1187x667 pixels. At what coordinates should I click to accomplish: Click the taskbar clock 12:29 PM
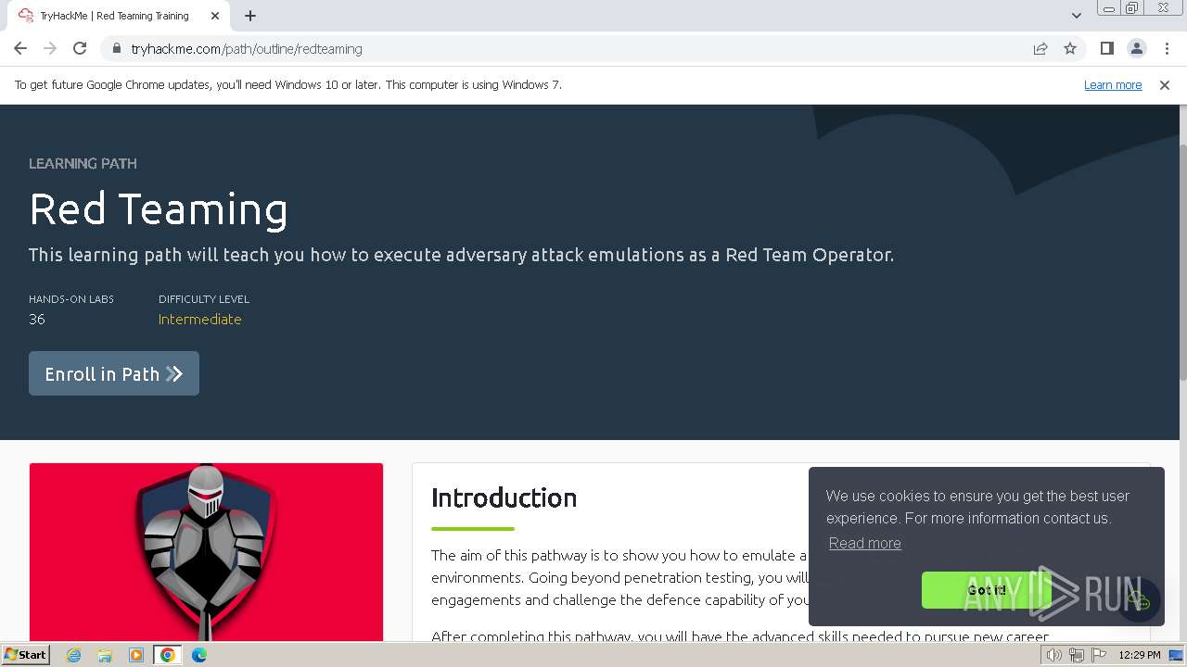click(x=1140, y=655)
